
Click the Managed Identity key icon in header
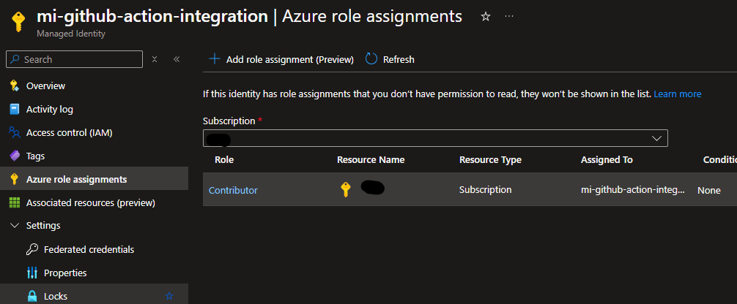18,22
